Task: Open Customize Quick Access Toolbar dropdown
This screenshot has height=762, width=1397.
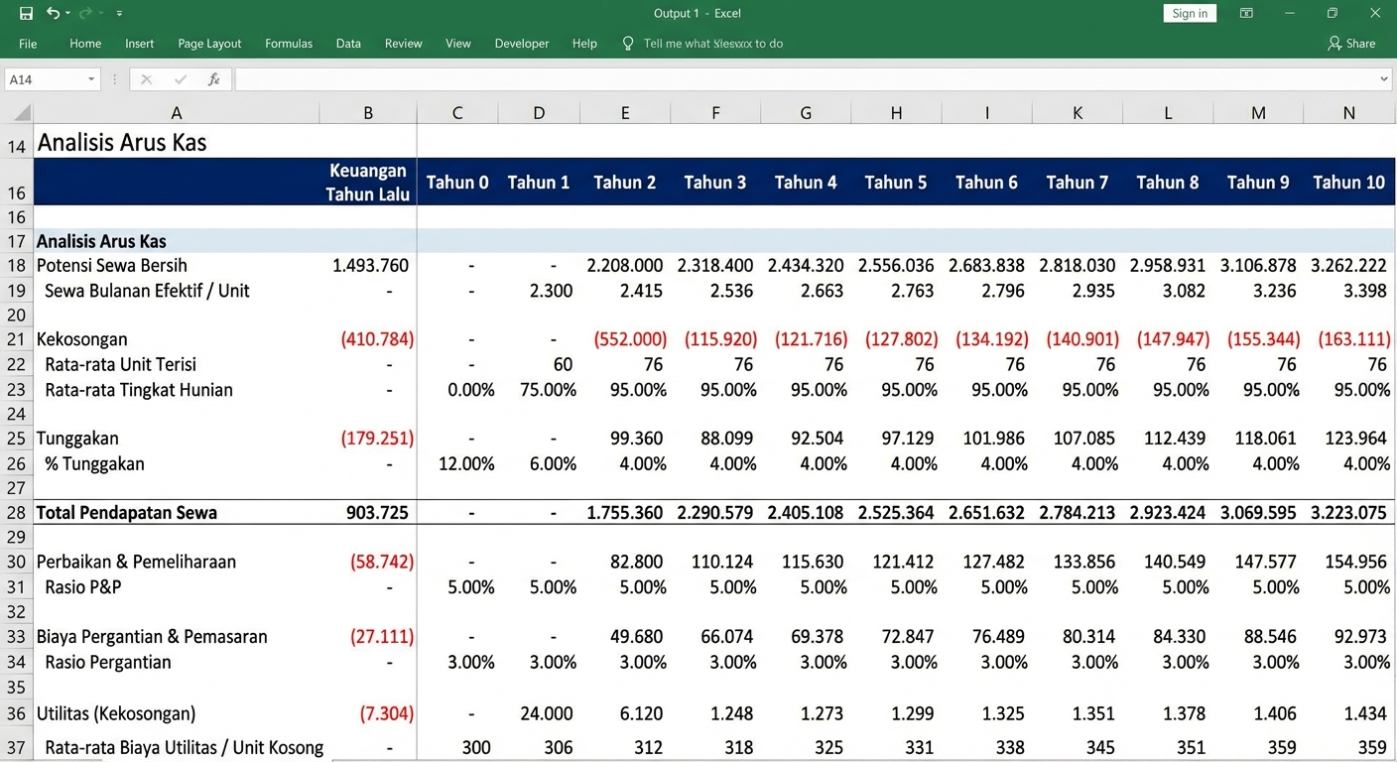Action: tap(119, 14)
